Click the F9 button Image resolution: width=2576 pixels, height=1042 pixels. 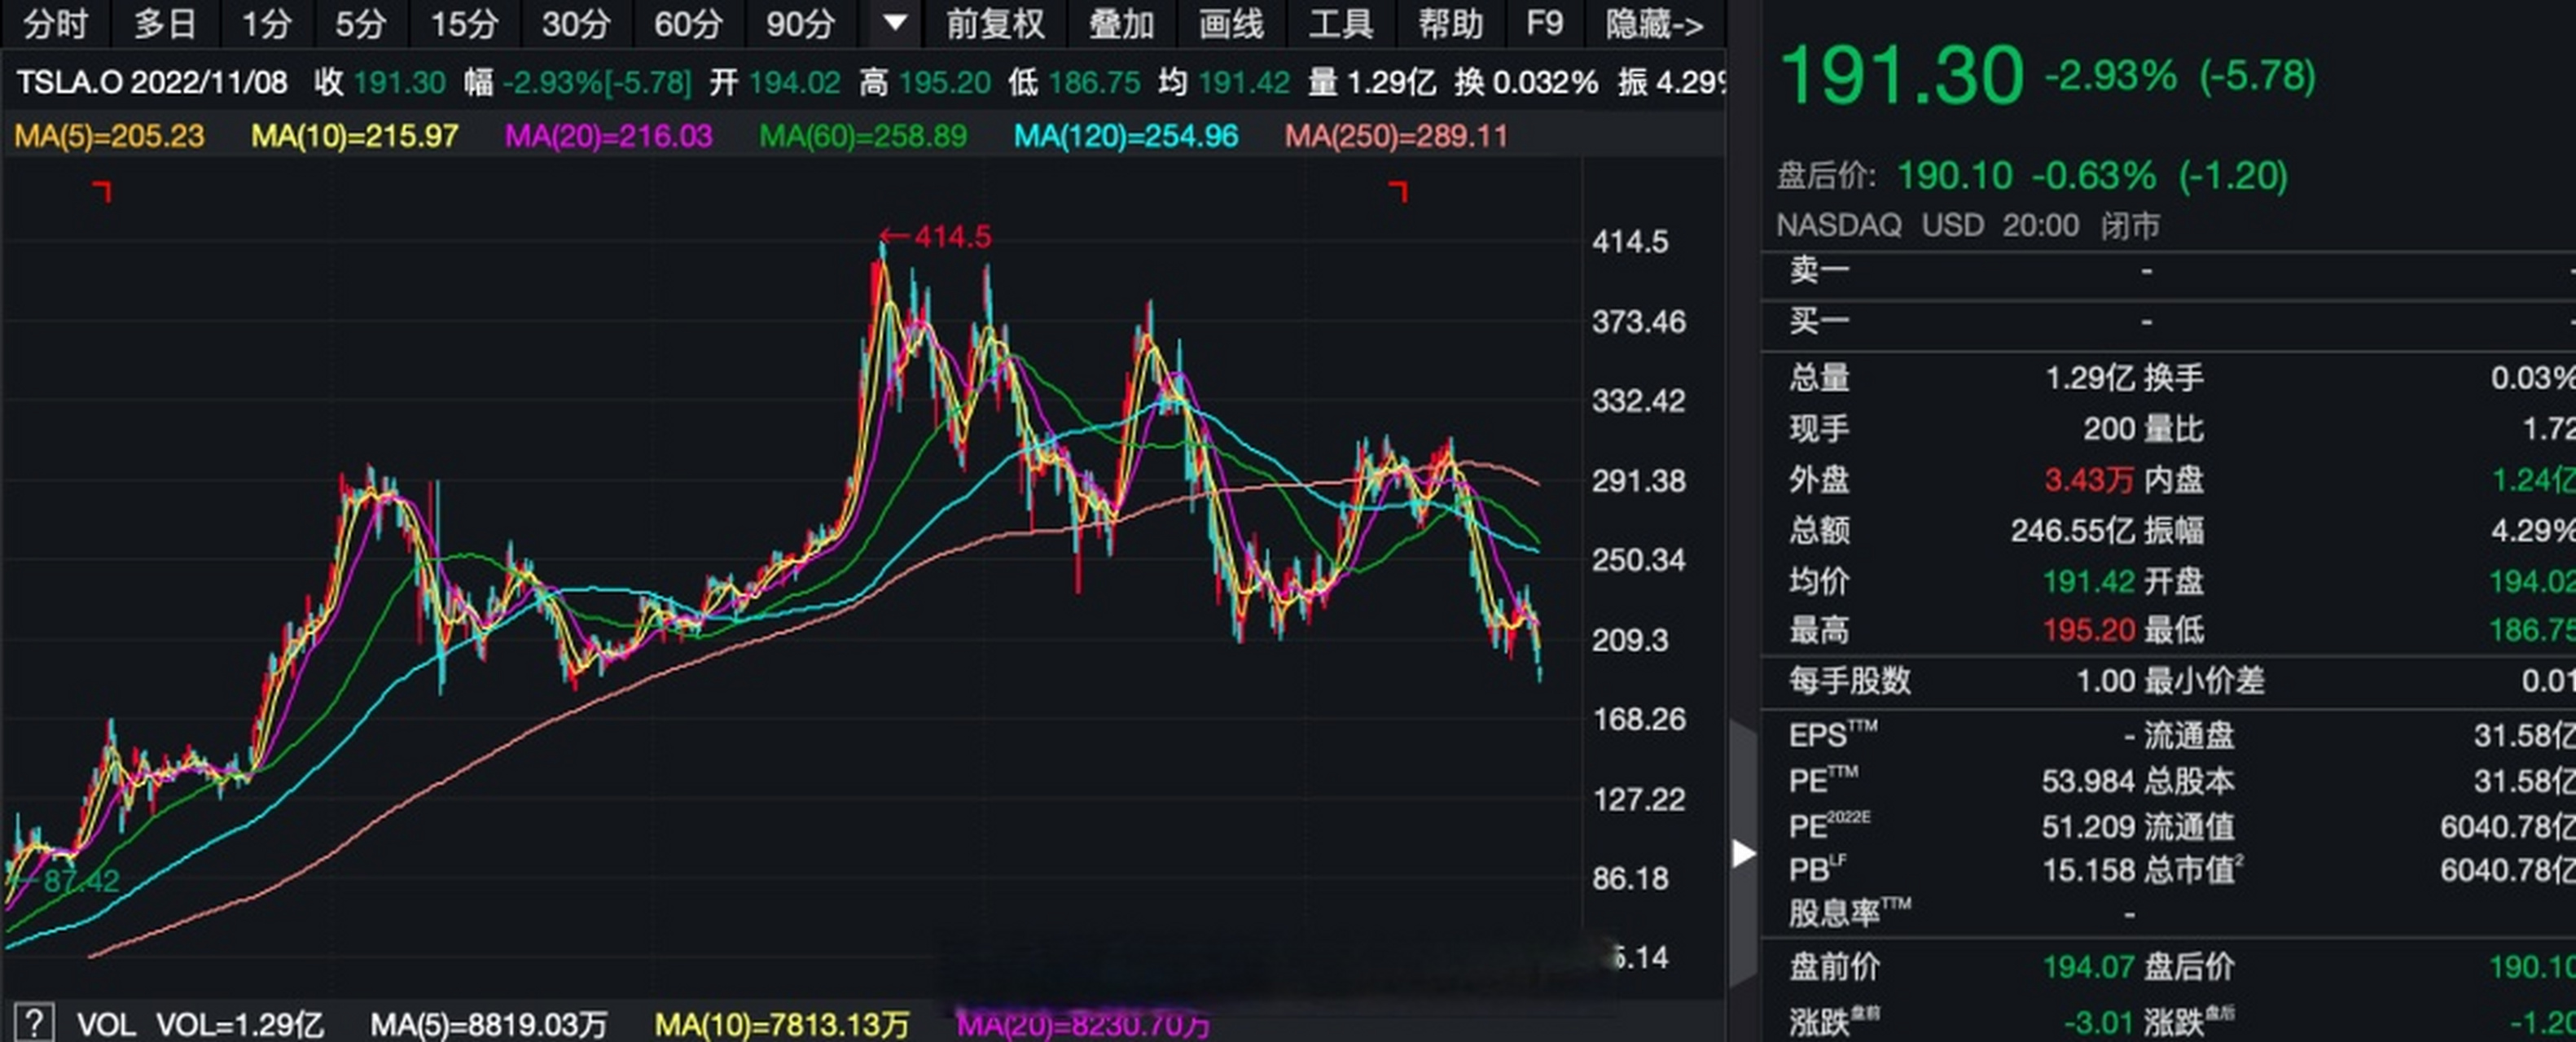(x=1545, y=23)
